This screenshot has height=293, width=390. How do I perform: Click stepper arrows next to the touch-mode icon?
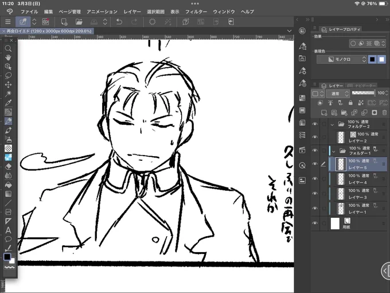34,22
